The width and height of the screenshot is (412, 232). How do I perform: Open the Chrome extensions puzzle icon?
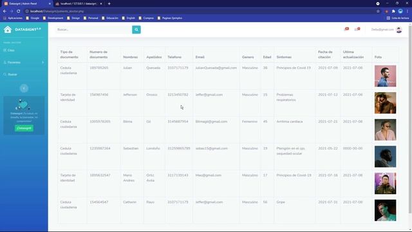click(x=393, y=12)
